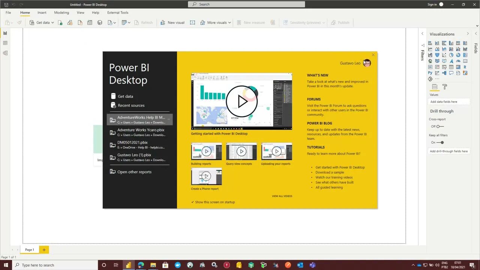This screenshot has width=480, height=270.
Task: Toggle Keep all filters switch
Action: tap(440, 142)
